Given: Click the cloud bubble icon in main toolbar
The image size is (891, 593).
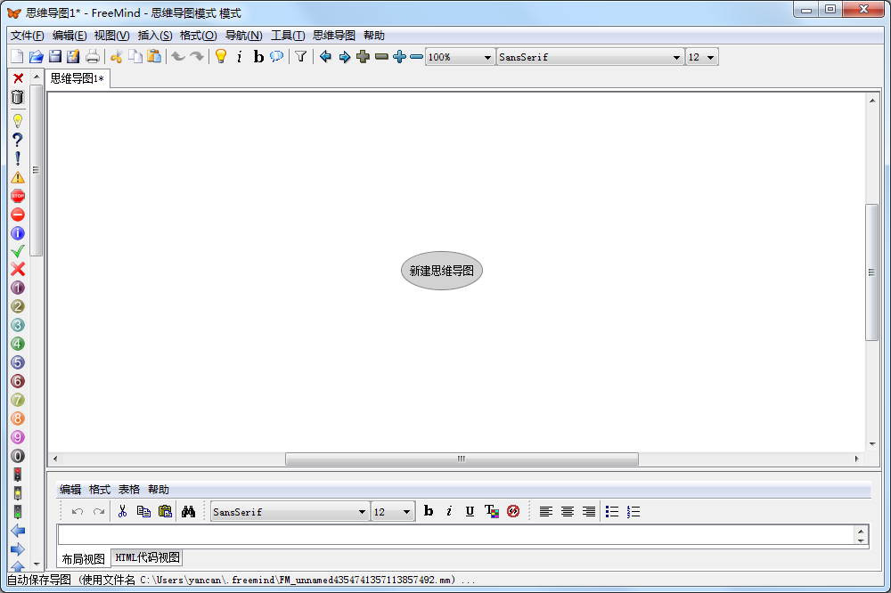Looking at the screenshot, I should [277, 57].
